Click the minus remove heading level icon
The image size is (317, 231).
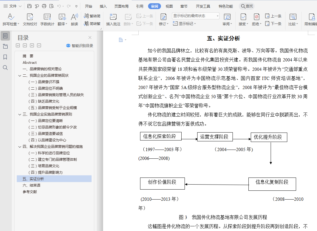(x=39, y=46)
